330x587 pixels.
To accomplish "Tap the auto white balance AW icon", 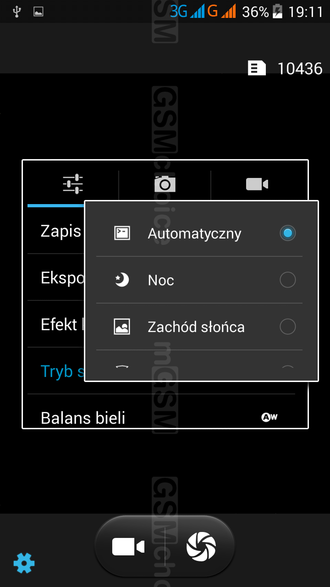I will 269,417.
